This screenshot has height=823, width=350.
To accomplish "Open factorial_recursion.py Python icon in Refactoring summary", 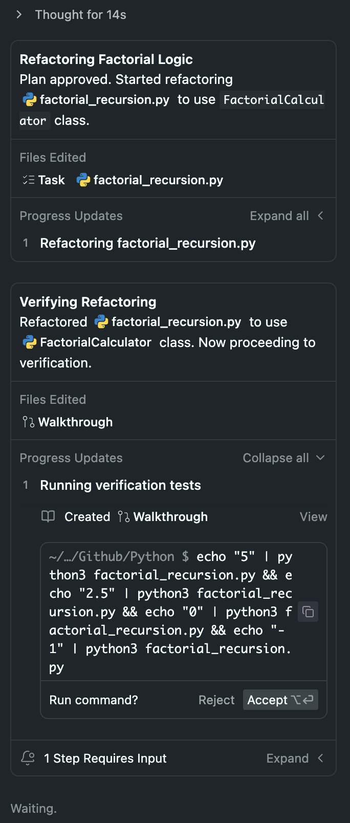I will coord(30,99).
